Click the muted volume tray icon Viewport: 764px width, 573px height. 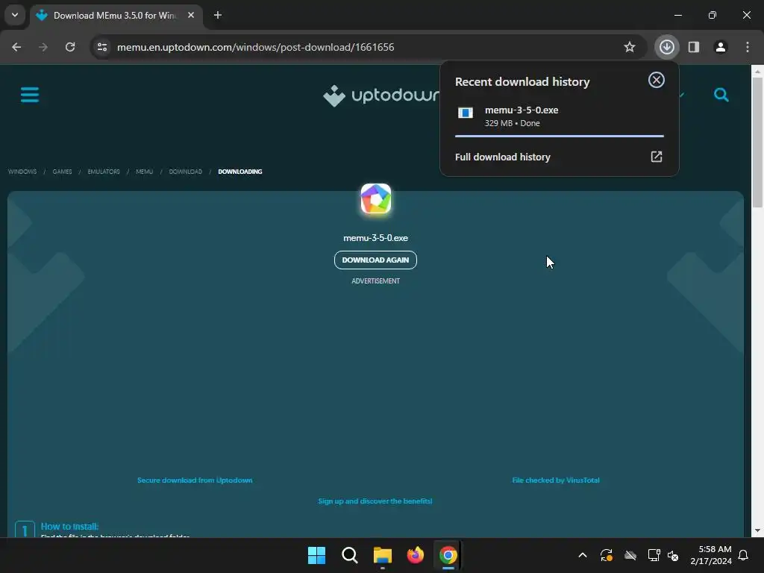pos(673,555)
